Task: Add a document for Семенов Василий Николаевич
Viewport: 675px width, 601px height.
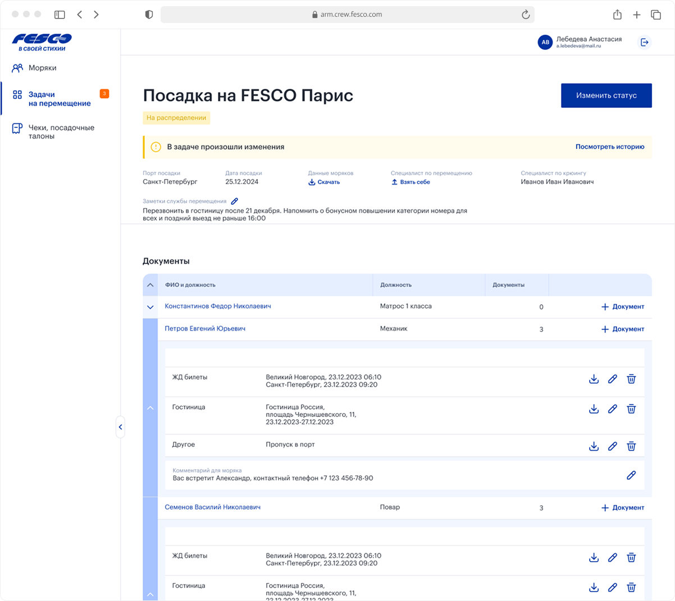Action: pyautogui.click(x=623, y=507)
